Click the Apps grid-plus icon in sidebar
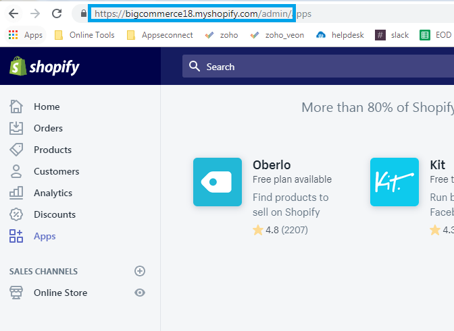The height and width of the screenshot is (331, 454). click(16, 236)
